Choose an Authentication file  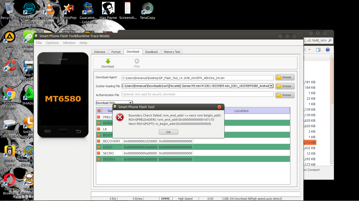(285, 95)
